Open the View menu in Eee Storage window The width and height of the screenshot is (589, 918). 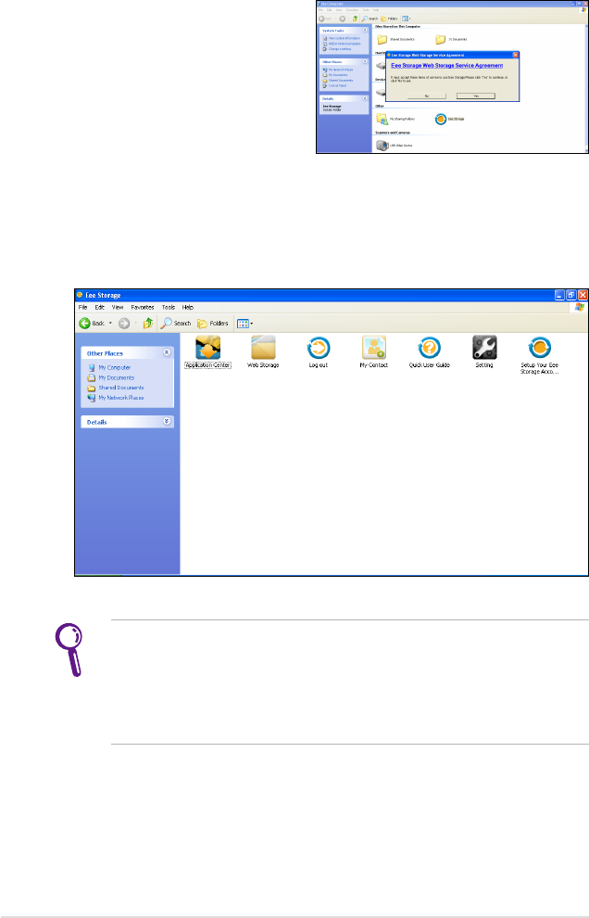click(118, 307)
